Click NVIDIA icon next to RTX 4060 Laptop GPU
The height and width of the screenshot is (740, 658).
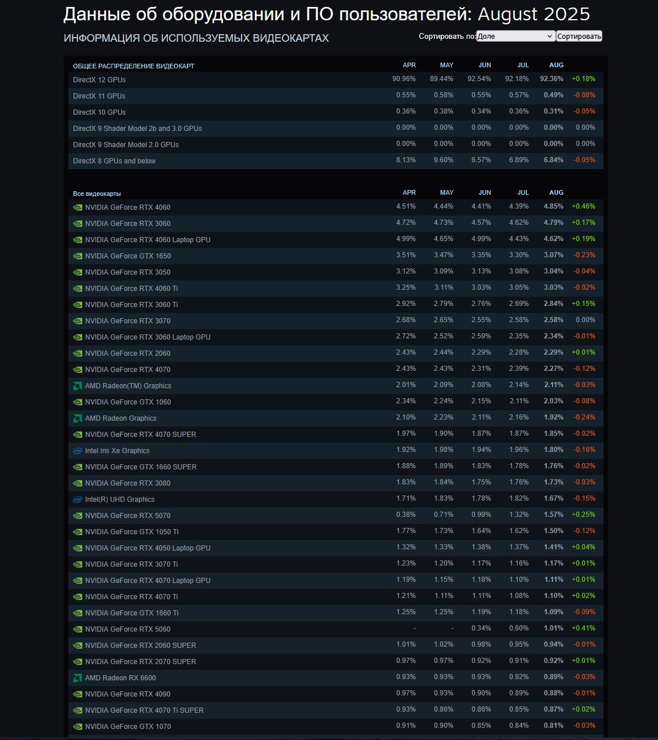78,239
